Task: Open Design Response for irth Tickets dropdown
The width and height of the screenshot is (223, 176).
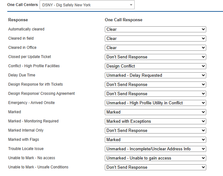Action: pyautogui.click(x=156, y=84)
